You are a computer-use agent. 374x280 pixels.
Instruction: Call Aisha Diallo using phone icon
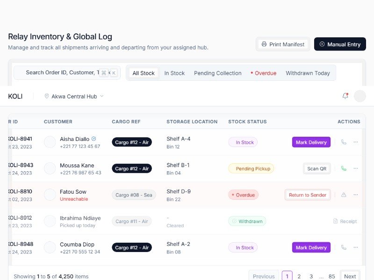pyautogui.click(x=344, y=142)
